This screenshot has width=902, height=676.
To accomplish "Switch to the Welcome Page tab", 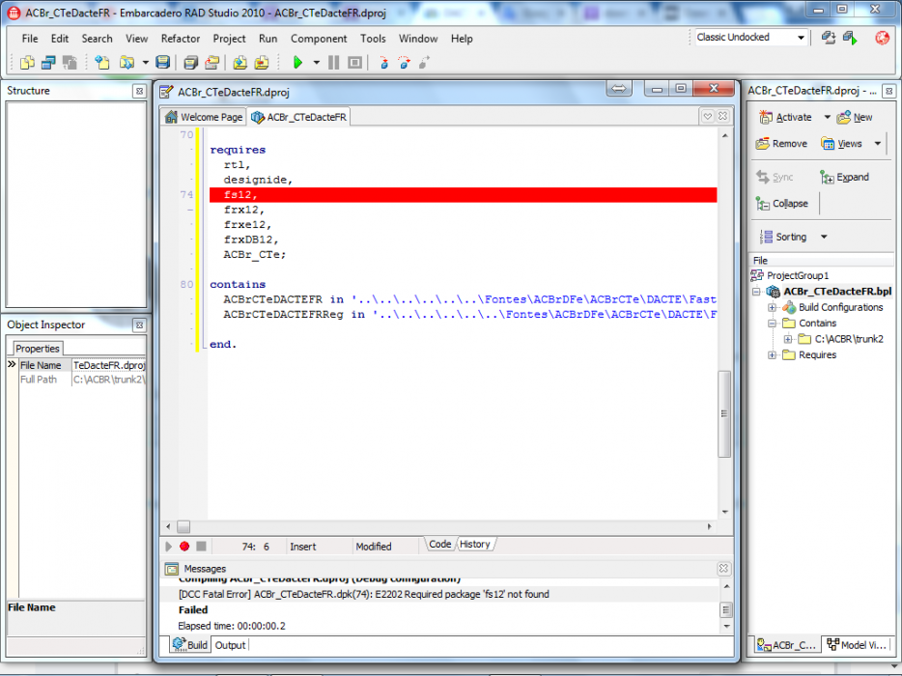I will pyautogui.click(x=204, y=117).
